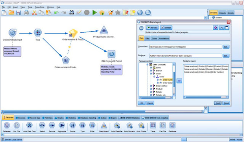Click the purple help icon in dialog
The width and height of the screenshot is (244, 142).
(215, 28)
